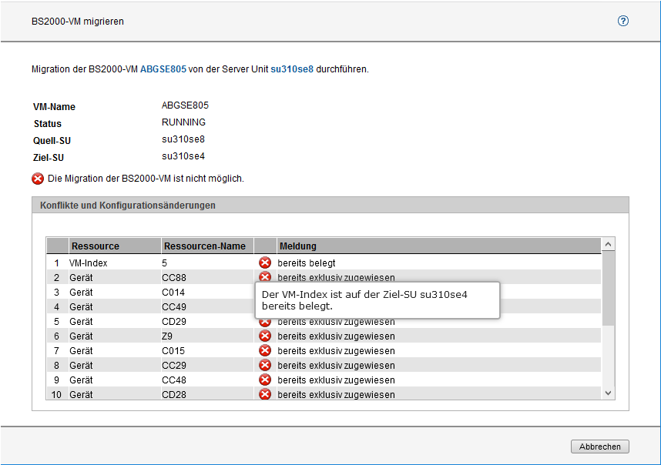This screenshot has width=661, height=465.
Task: Sort by Ressource column header
Action: point(96,246)
